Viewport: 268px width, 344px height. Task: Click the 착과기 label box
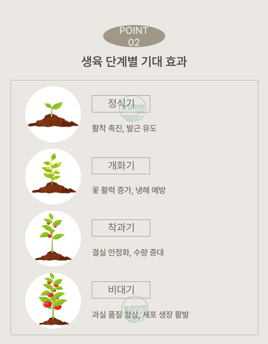pyautogui.click(x=121, y=228)
